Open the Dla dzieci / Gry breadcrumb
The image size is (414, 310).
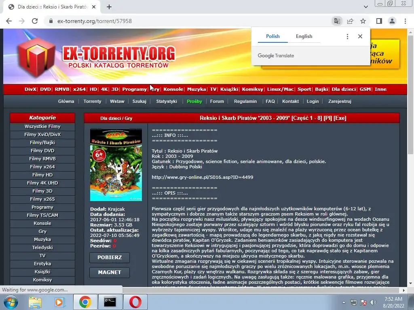(x=116, y=118)
